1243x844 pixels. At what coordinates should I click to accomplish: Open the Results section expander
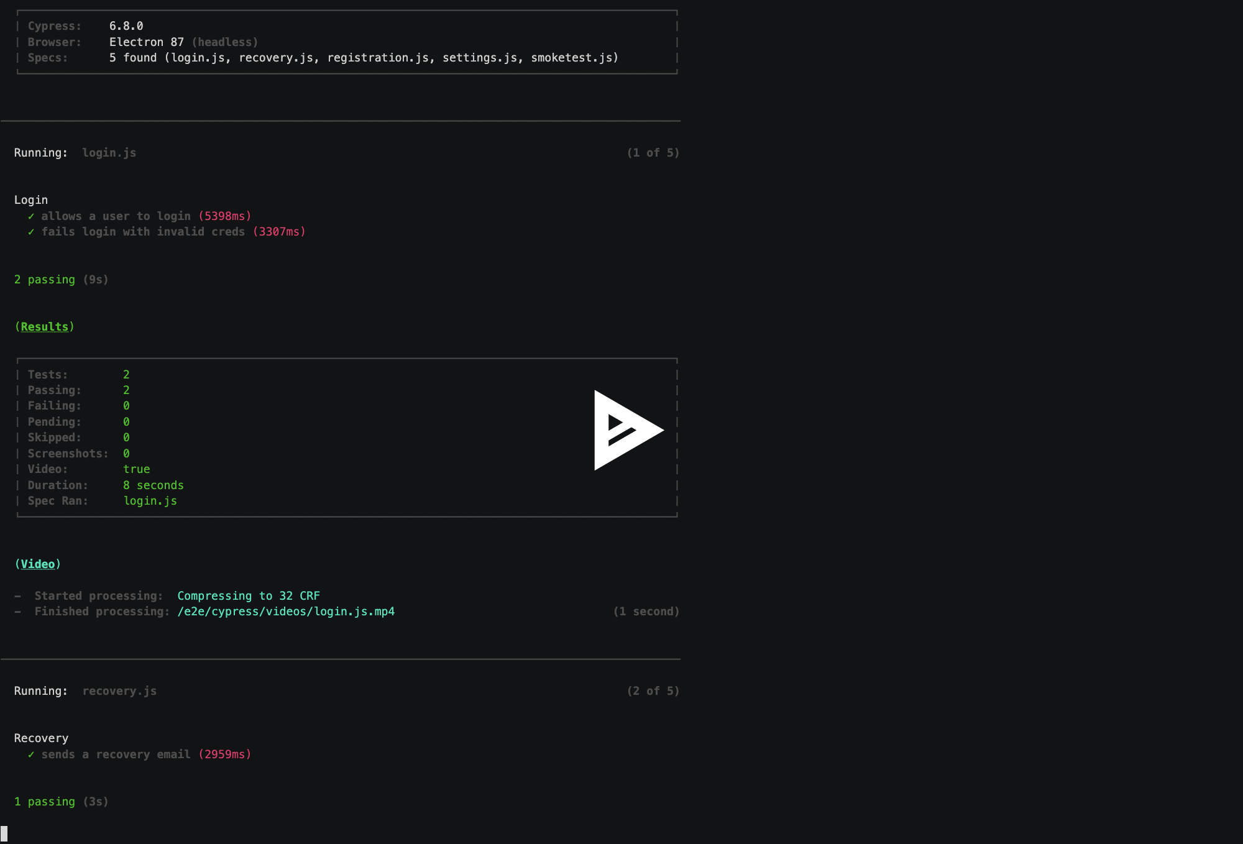pos(44,326)
